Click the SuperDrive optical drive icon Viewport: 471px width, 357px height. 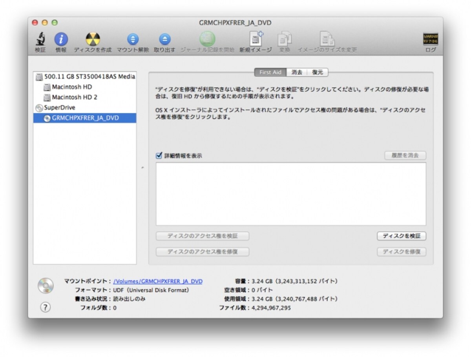39,108
